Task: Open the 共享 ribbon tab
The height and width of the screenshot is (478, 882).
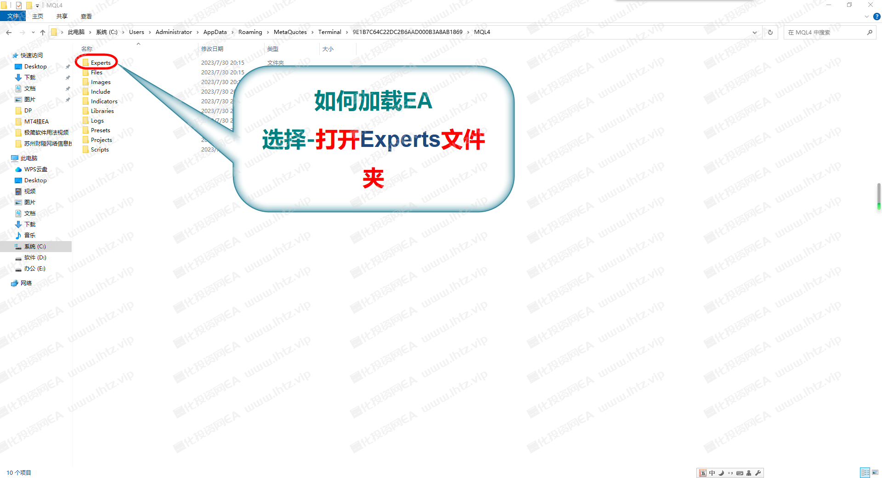Action: 62,16
